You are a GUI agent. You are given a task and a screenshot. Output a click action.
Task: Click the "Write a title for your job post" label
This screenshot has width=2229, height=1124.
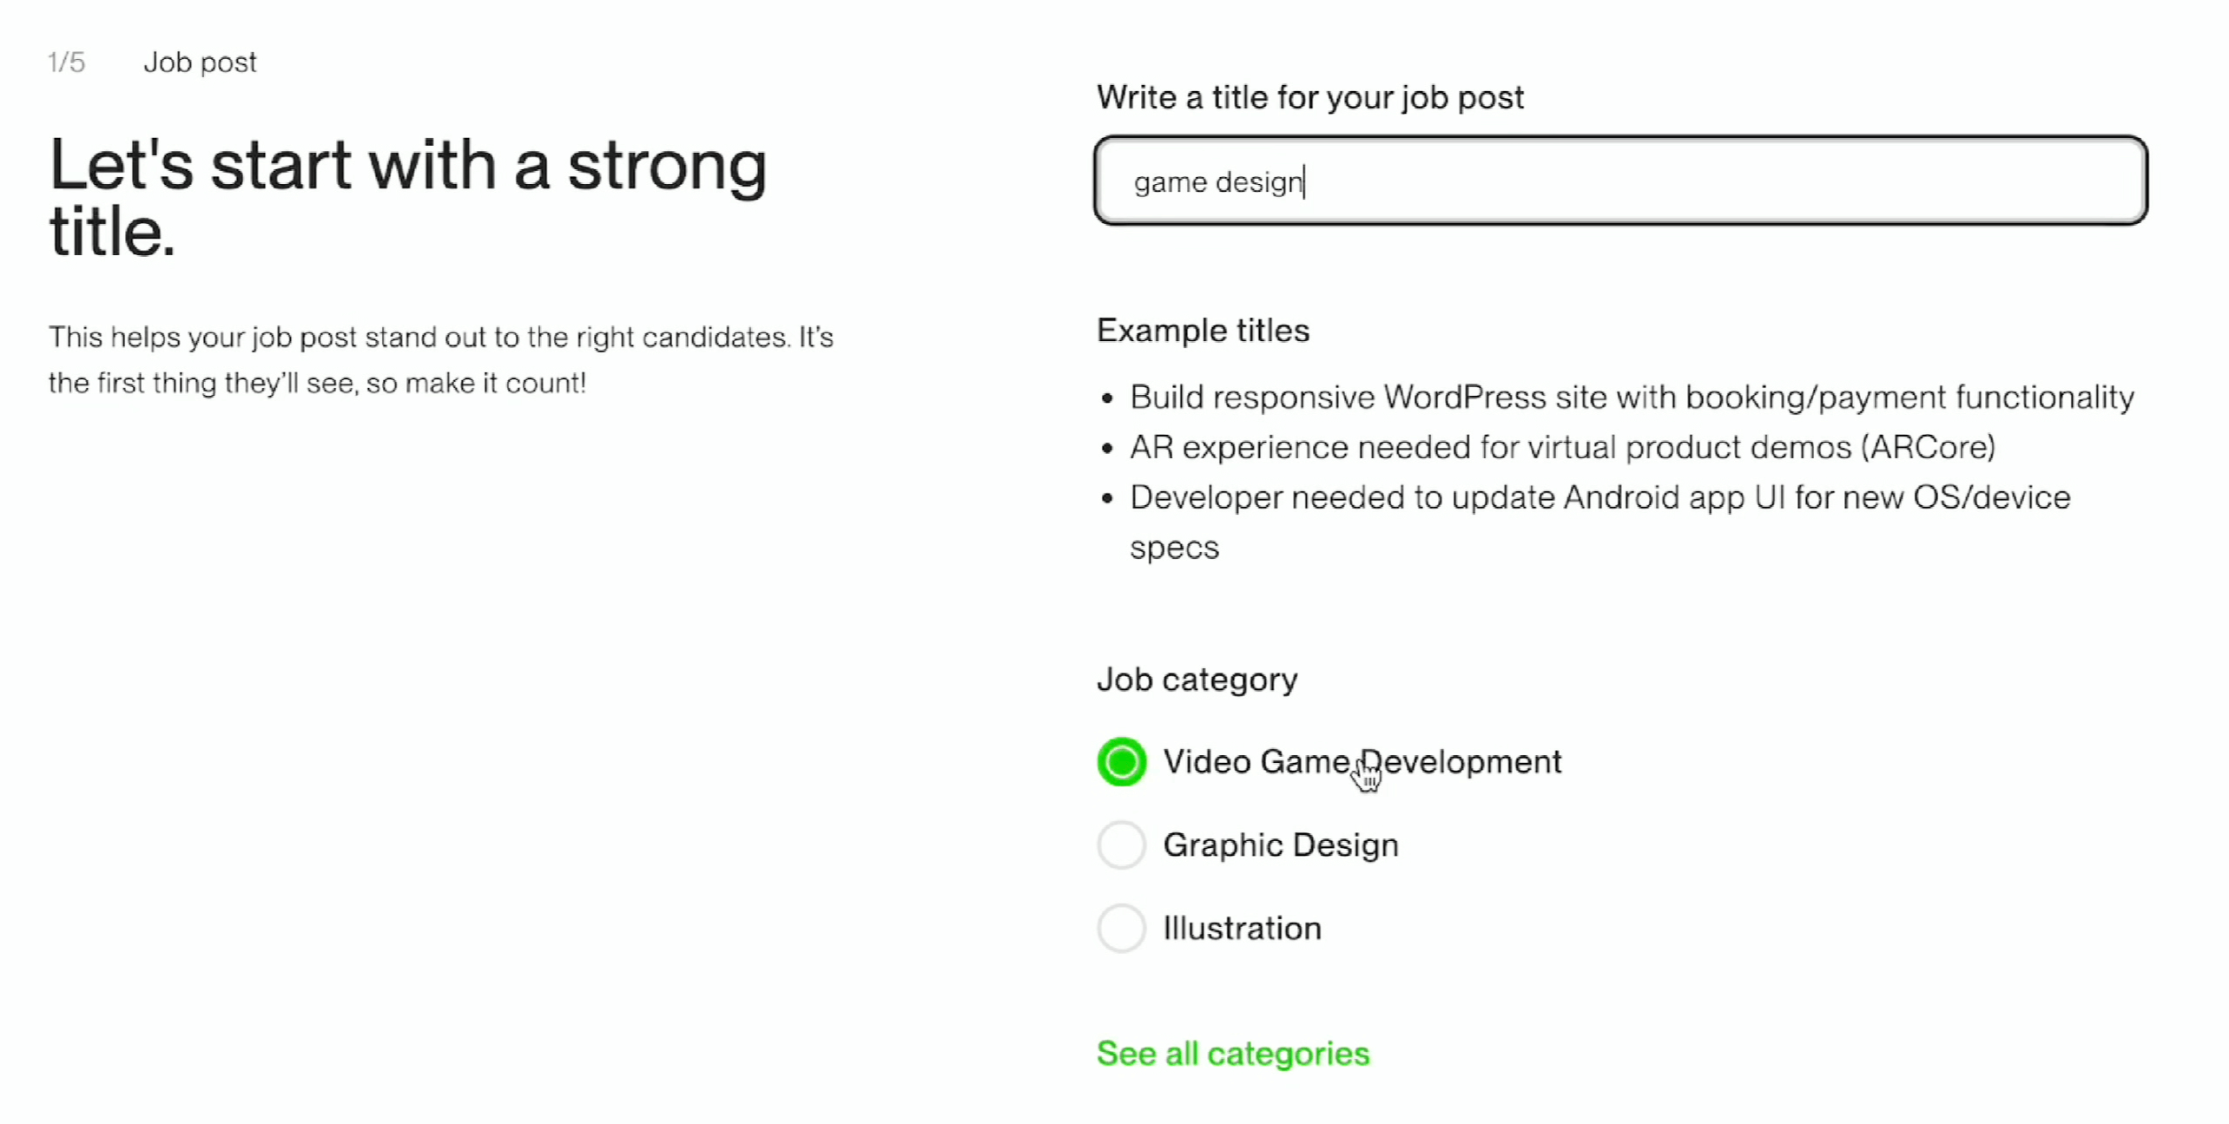point(1309,97)
